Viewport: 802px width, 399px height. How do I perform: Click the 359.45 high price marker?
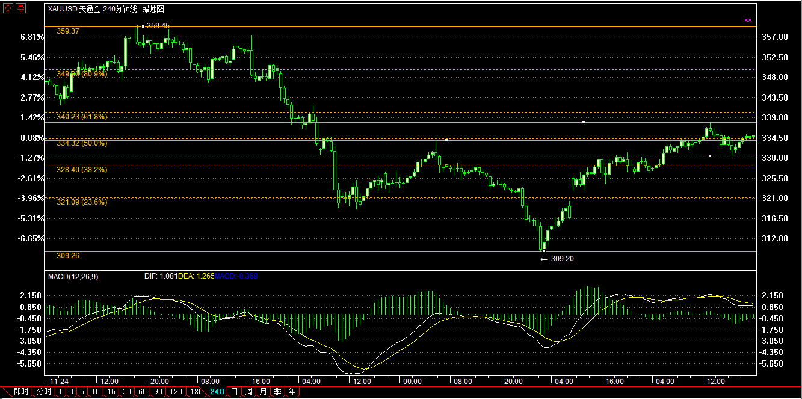(158, 26)
